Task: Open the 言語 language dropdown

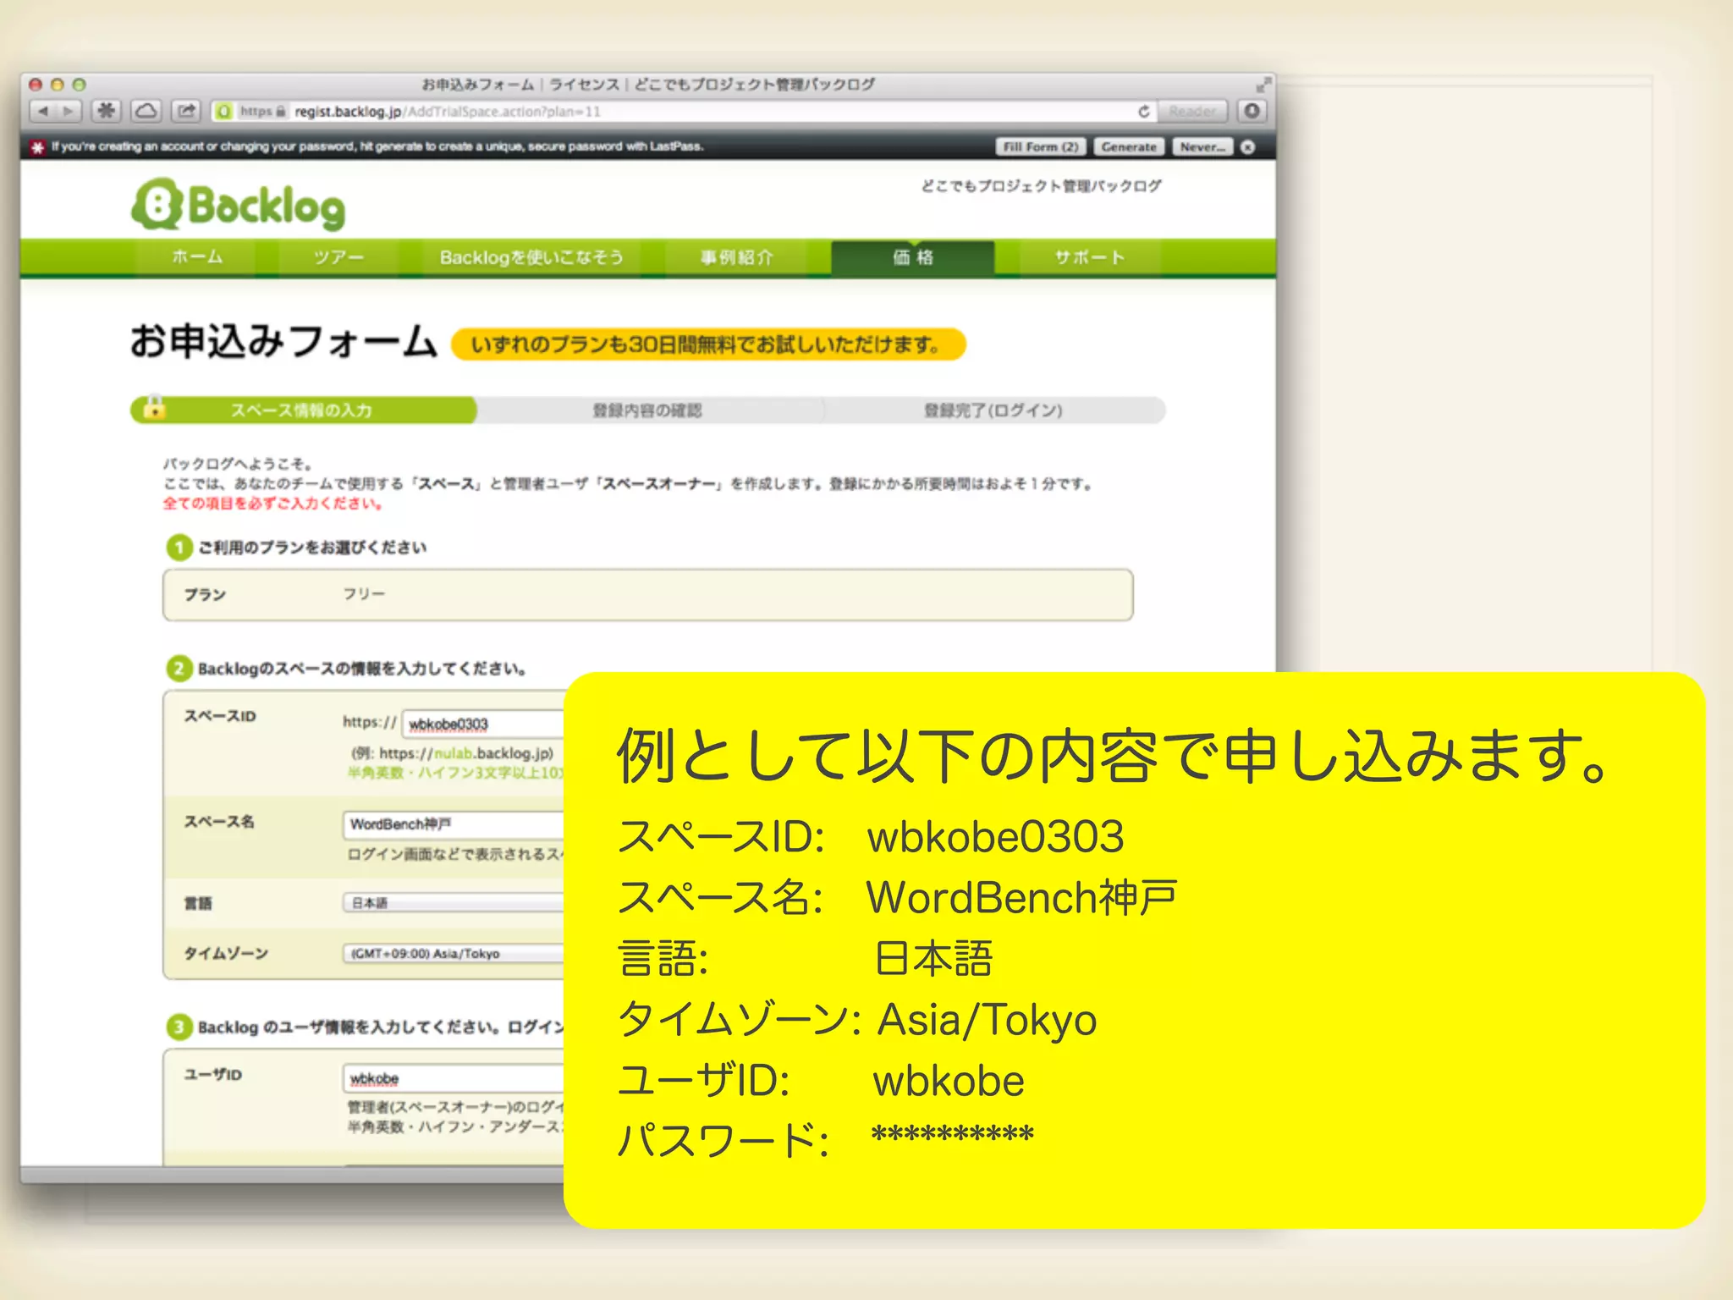Action: coord(453,903)
